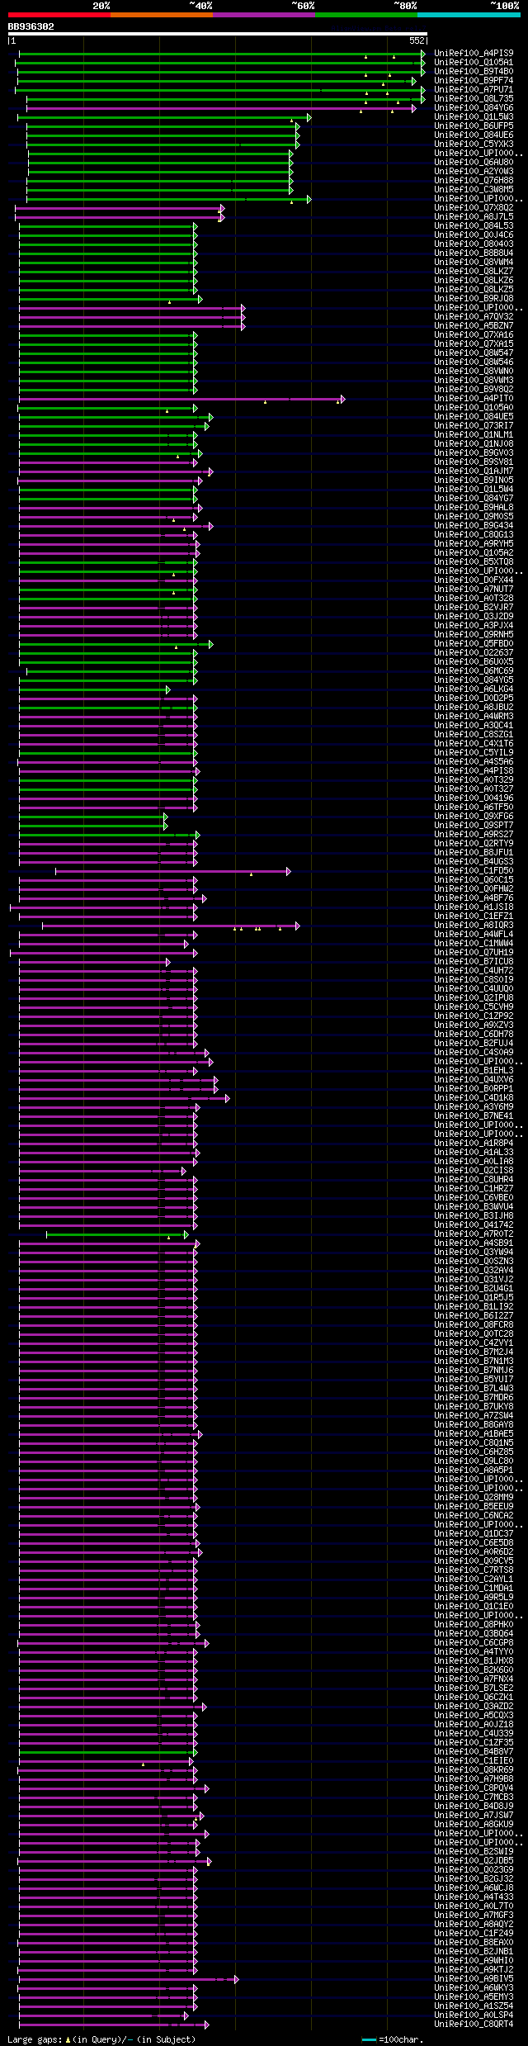This screenshot has height=2046, width=528.
Task: Select the UniRef100_Q1AJM7 label
Action: click(474, 471)
